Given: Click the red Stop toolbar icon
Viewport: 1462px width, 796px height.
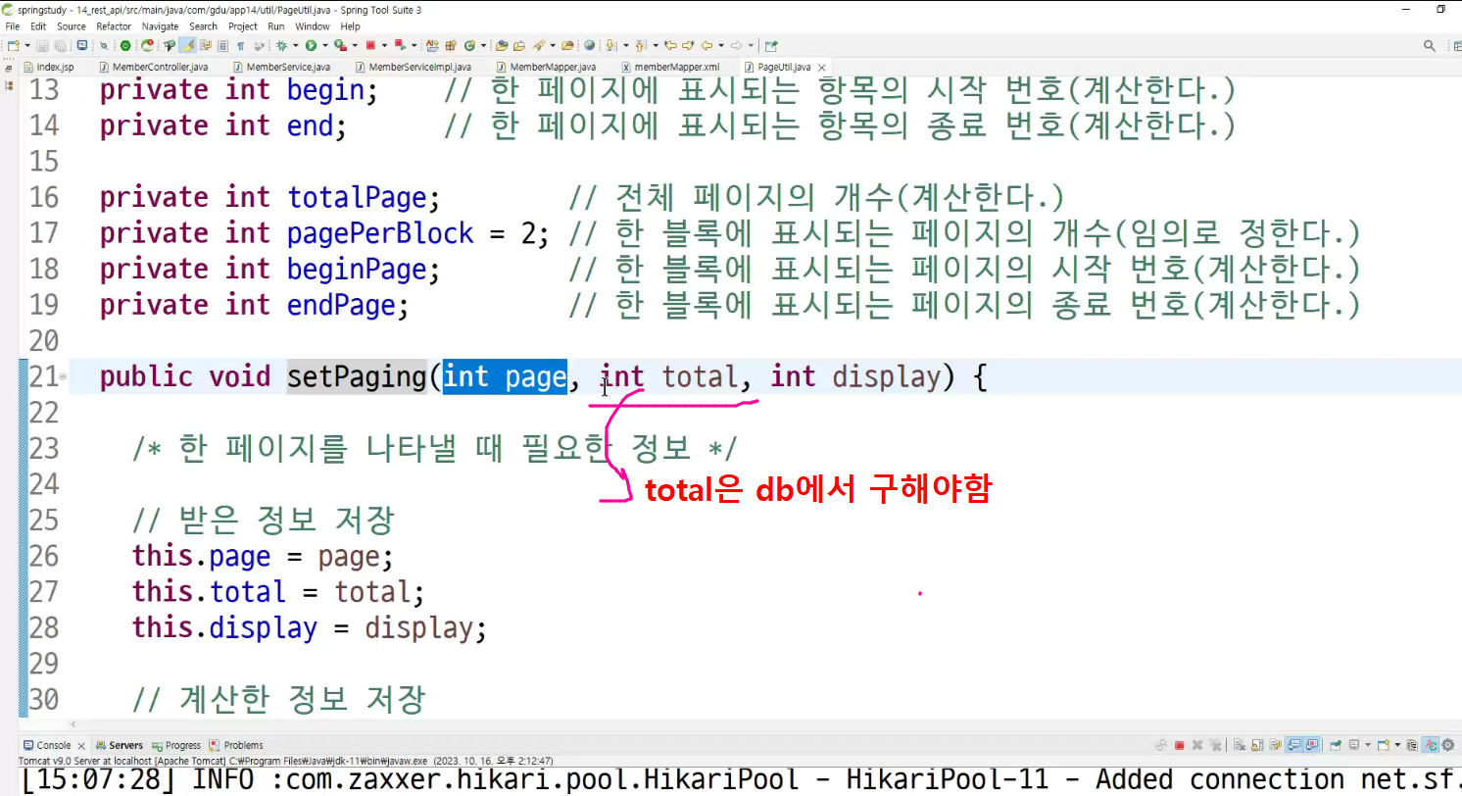Looking at the screenshot, I should click(370, 45).
